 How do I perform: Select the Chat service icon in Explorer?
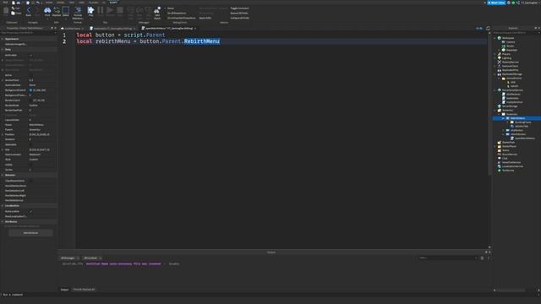pyautogui.click(x=500, y=158)
